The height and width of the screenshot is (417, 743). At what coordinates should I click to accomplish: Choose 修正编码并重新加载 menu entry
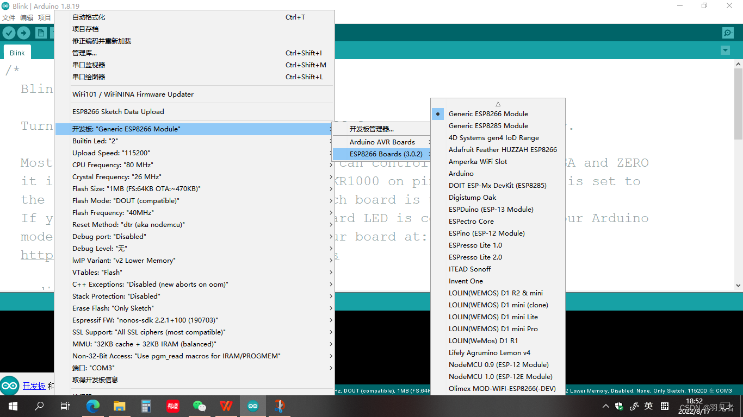pos(195,41)
